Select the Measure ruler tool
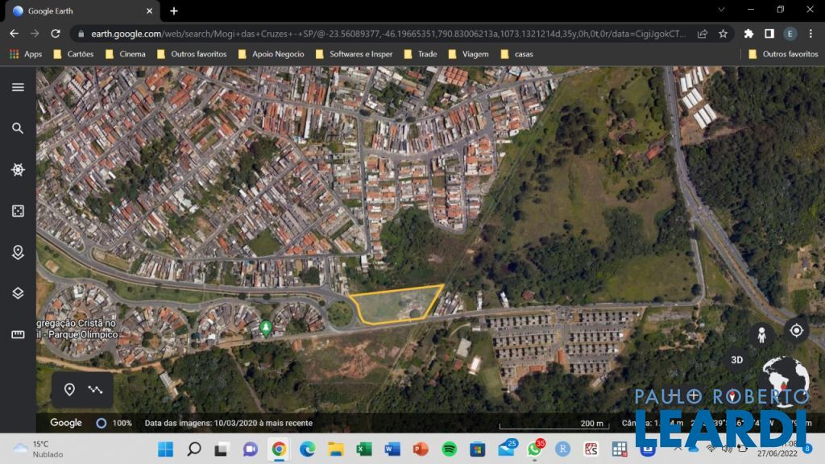 18,334
